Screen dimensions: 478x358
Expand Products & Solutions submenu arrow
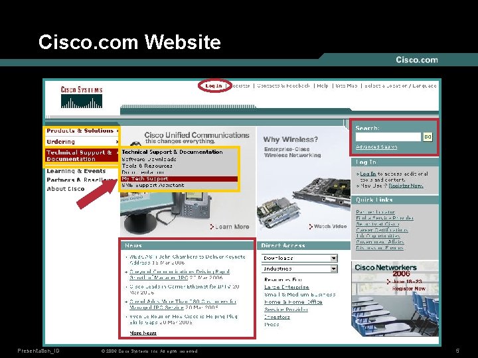(117, 131)
